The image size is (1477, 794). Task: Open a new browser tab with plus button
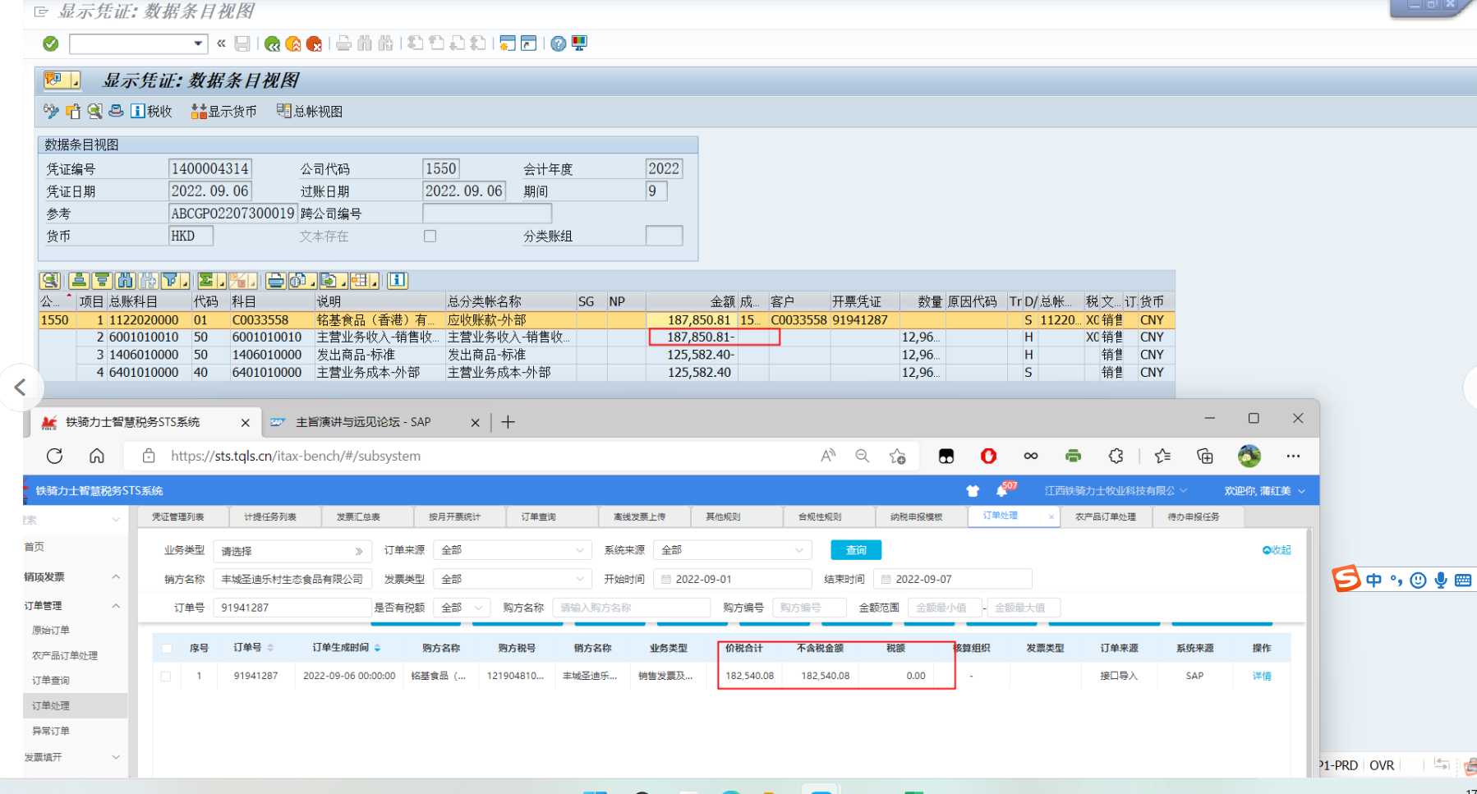tap(508, 422)
